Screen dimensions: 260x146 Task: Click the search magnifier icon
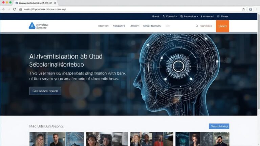pyautogui.click(x=197, y=26)
